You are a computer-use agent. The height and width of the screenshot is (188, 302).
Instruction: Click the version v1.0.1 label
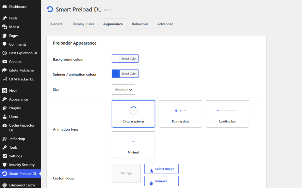click(x=108, y=10)
